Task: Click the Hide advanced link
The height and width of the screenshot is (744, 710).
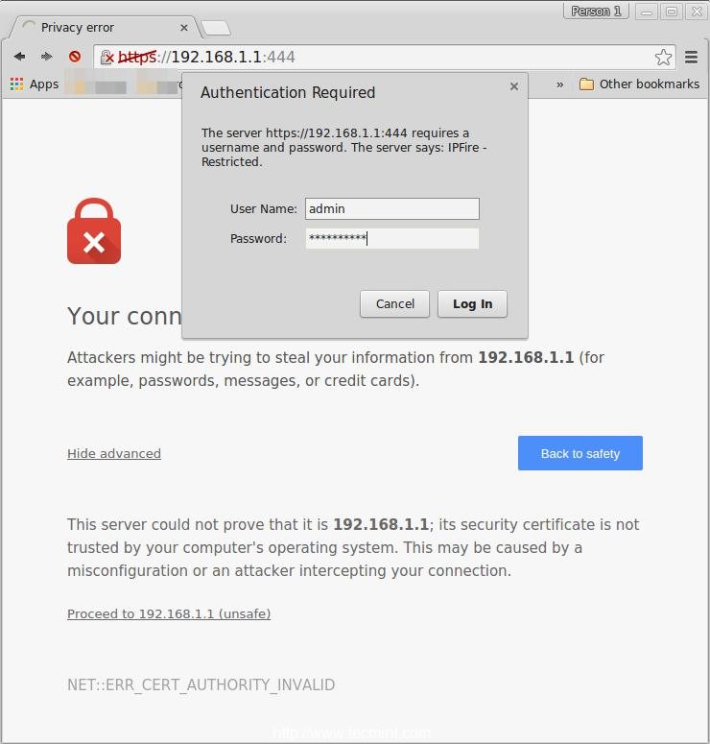Action: tap(114, 454)
